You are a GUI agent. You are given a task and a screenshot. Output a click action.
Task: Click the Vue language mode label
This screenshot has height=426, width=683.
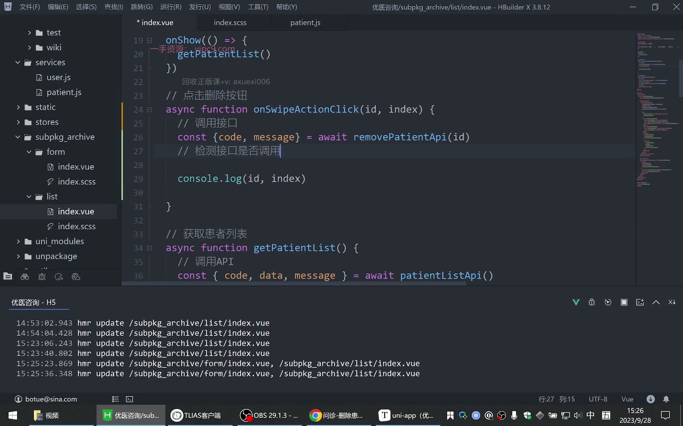pos(627,399)
